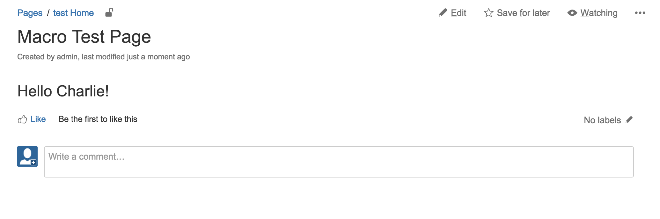Open the Pages breadcrumb link
The width and height of the screenshot is (660, 219).
pyautogui.click(x=30, y=13)
